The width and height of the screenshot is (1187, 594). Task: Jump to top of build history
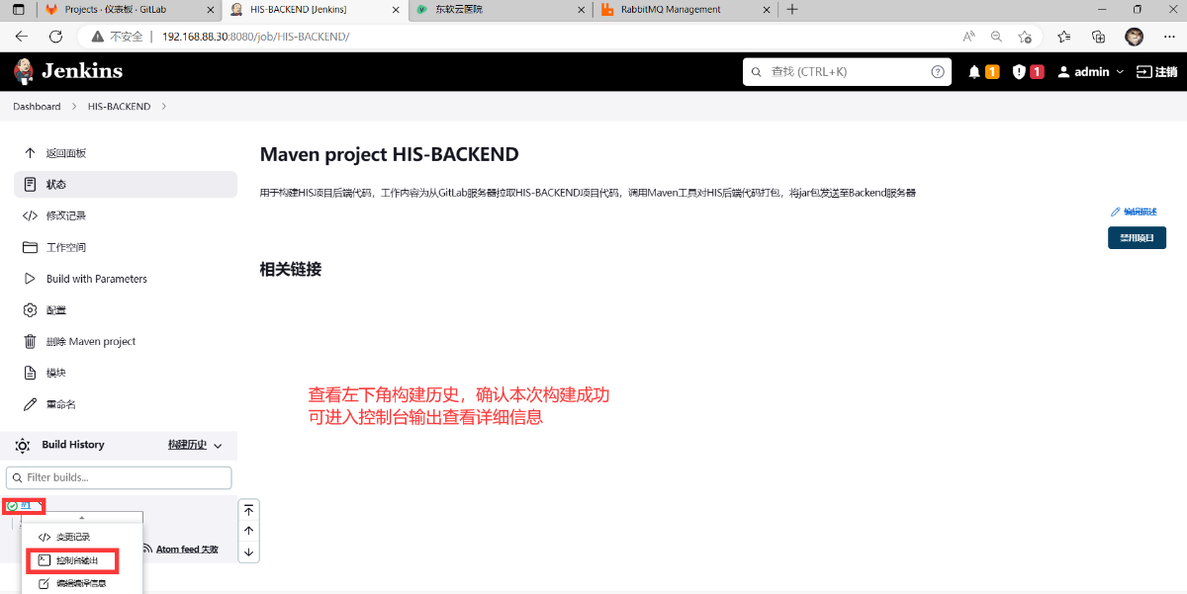pos(248,510)
